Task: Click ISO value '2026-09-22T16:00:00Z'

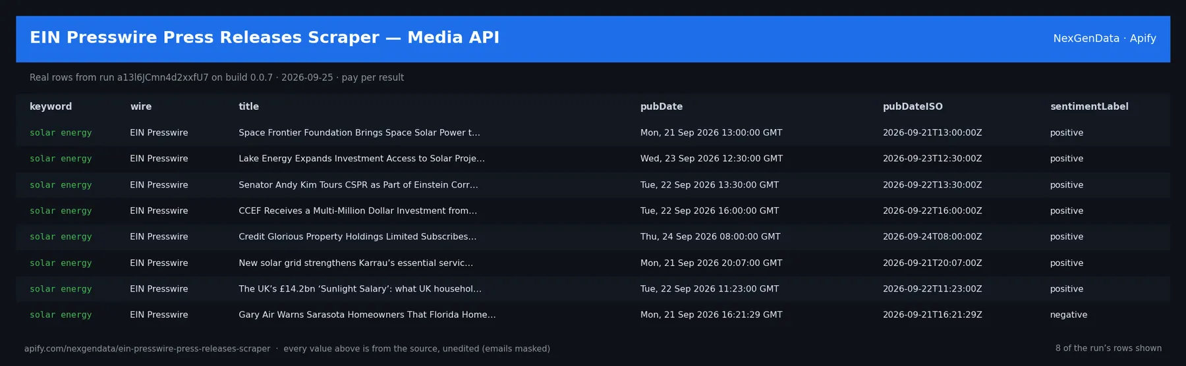Action: click(x=932, y=211)
